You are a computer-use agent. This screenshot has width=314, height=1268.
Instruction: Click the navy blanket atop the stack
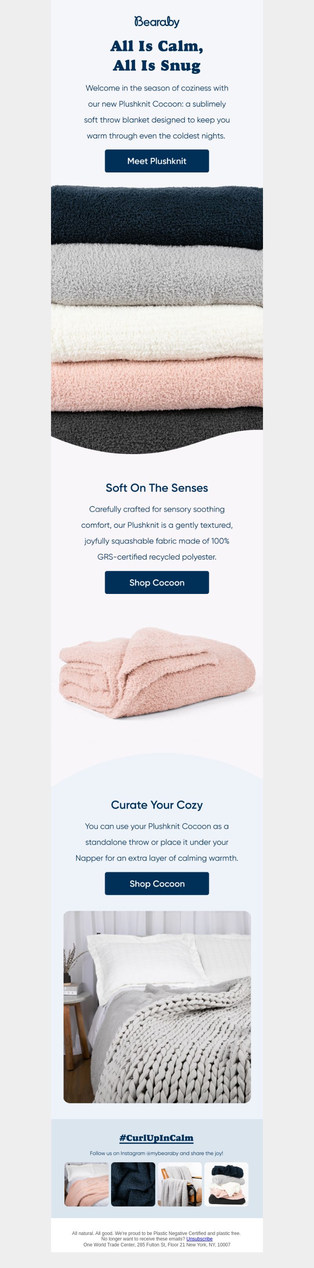pos(157,216)
